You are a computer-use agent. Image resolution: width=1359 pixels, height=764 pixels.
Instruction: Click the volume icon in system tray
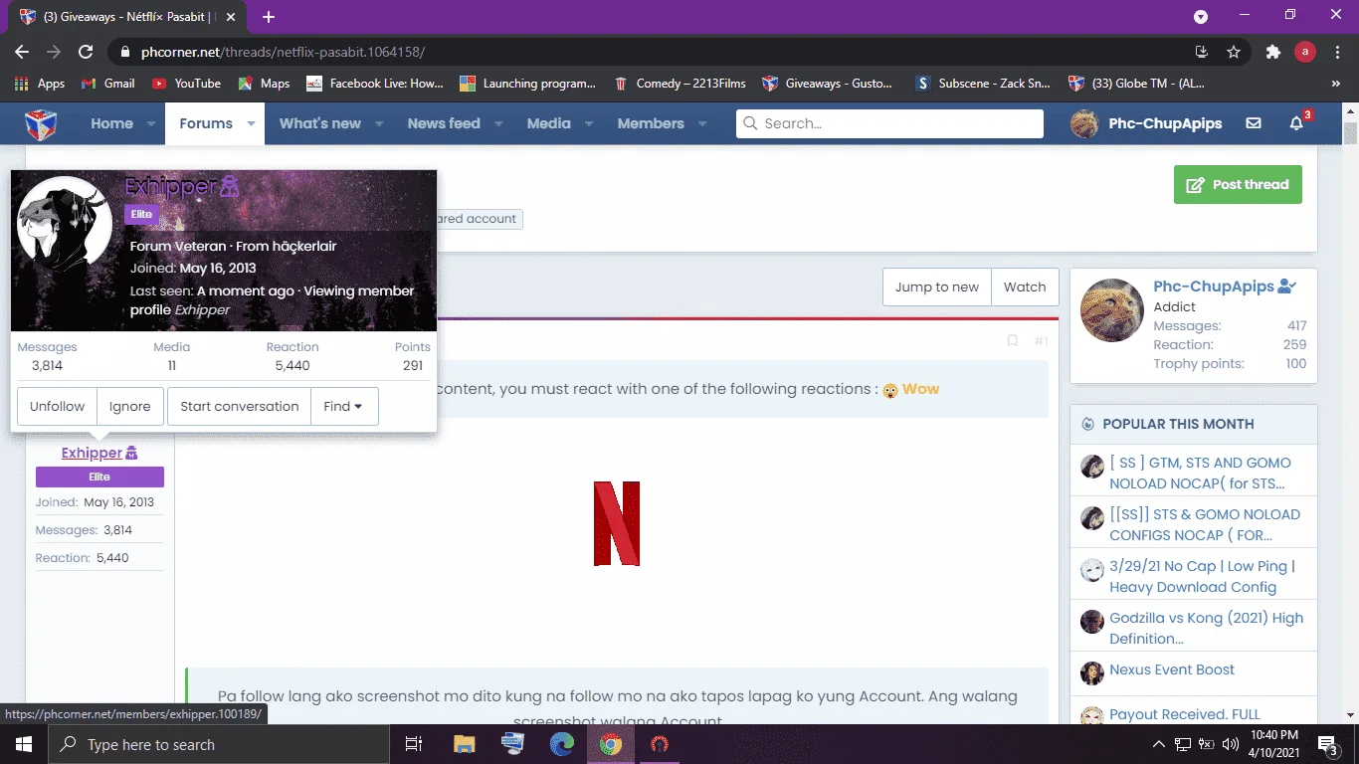(x=1231, y=744)
